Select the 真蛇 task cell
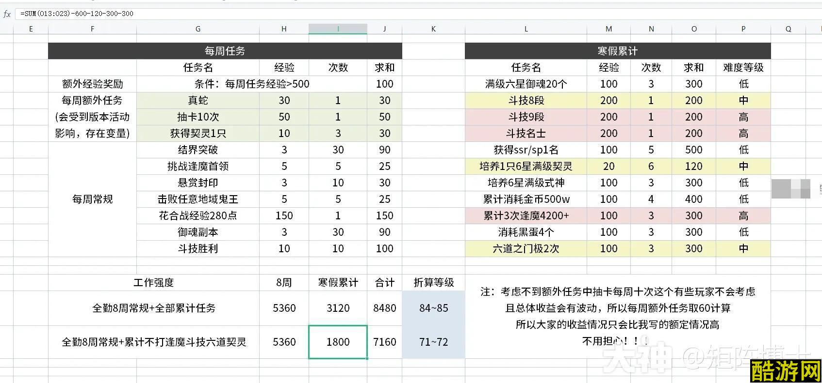Screen dimensions: 822x383 (x=198, y=100)
